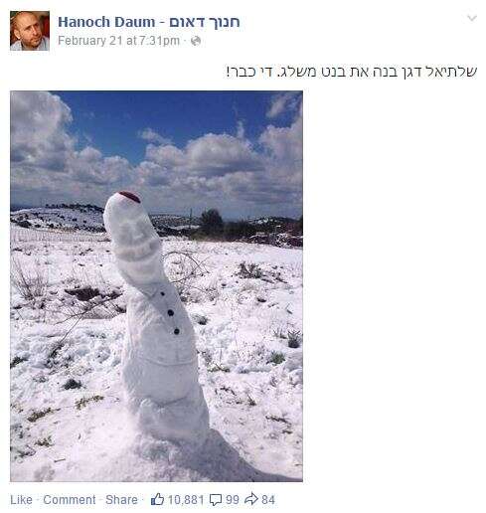
Task: Open the snowman photo in viewer
Action: click(x=156, y=286)
